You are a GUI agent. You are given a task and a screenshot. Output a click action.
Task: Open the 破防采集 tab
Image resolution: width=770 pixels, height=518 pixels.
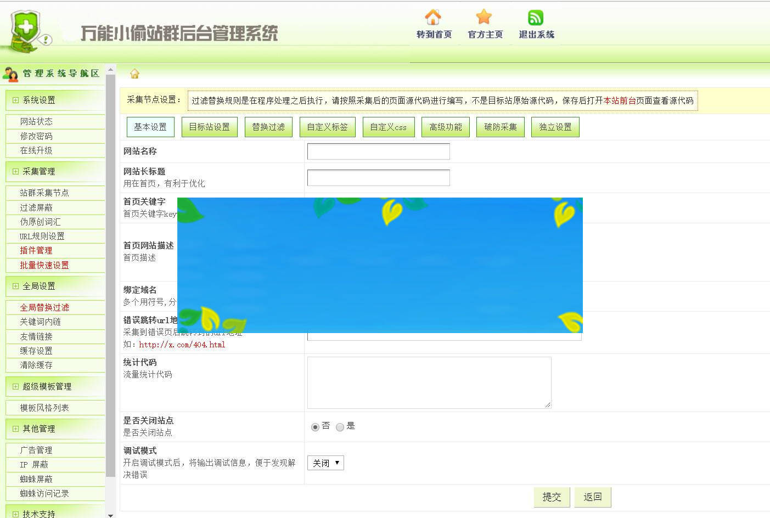[x=500, y=127]
